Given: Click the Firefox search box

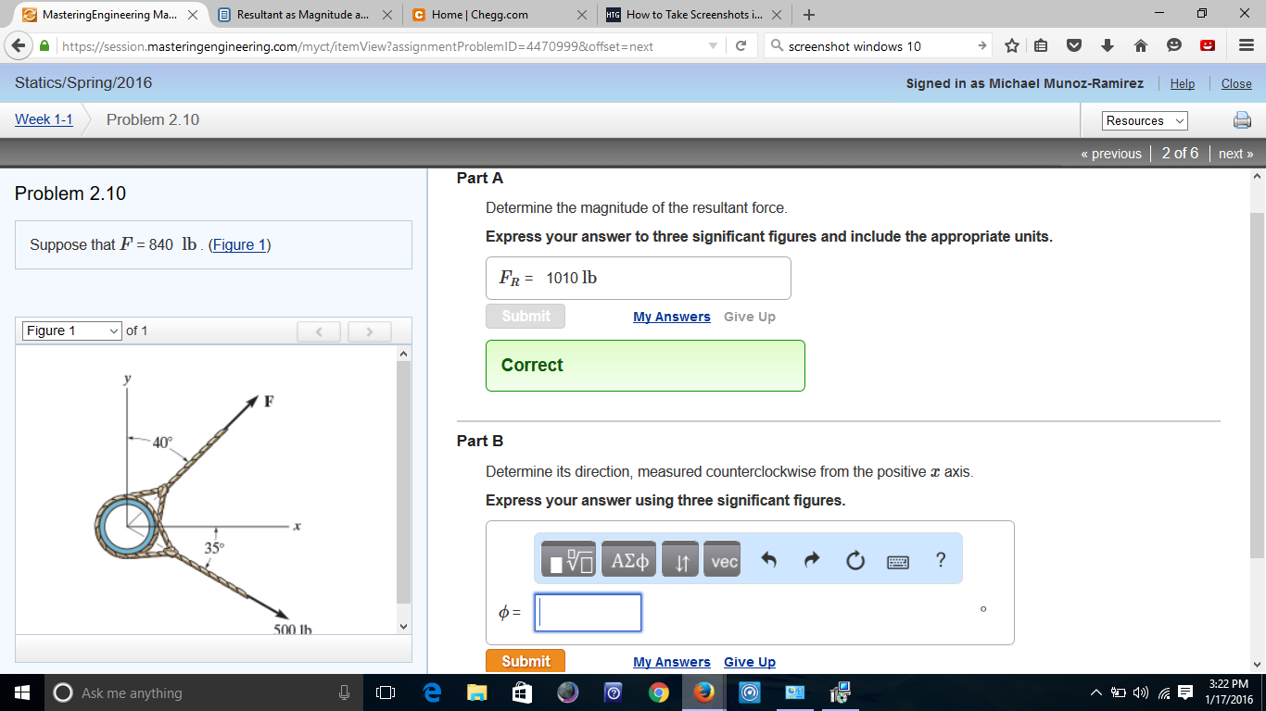Looking at the screenshot, I should point(878,46).
